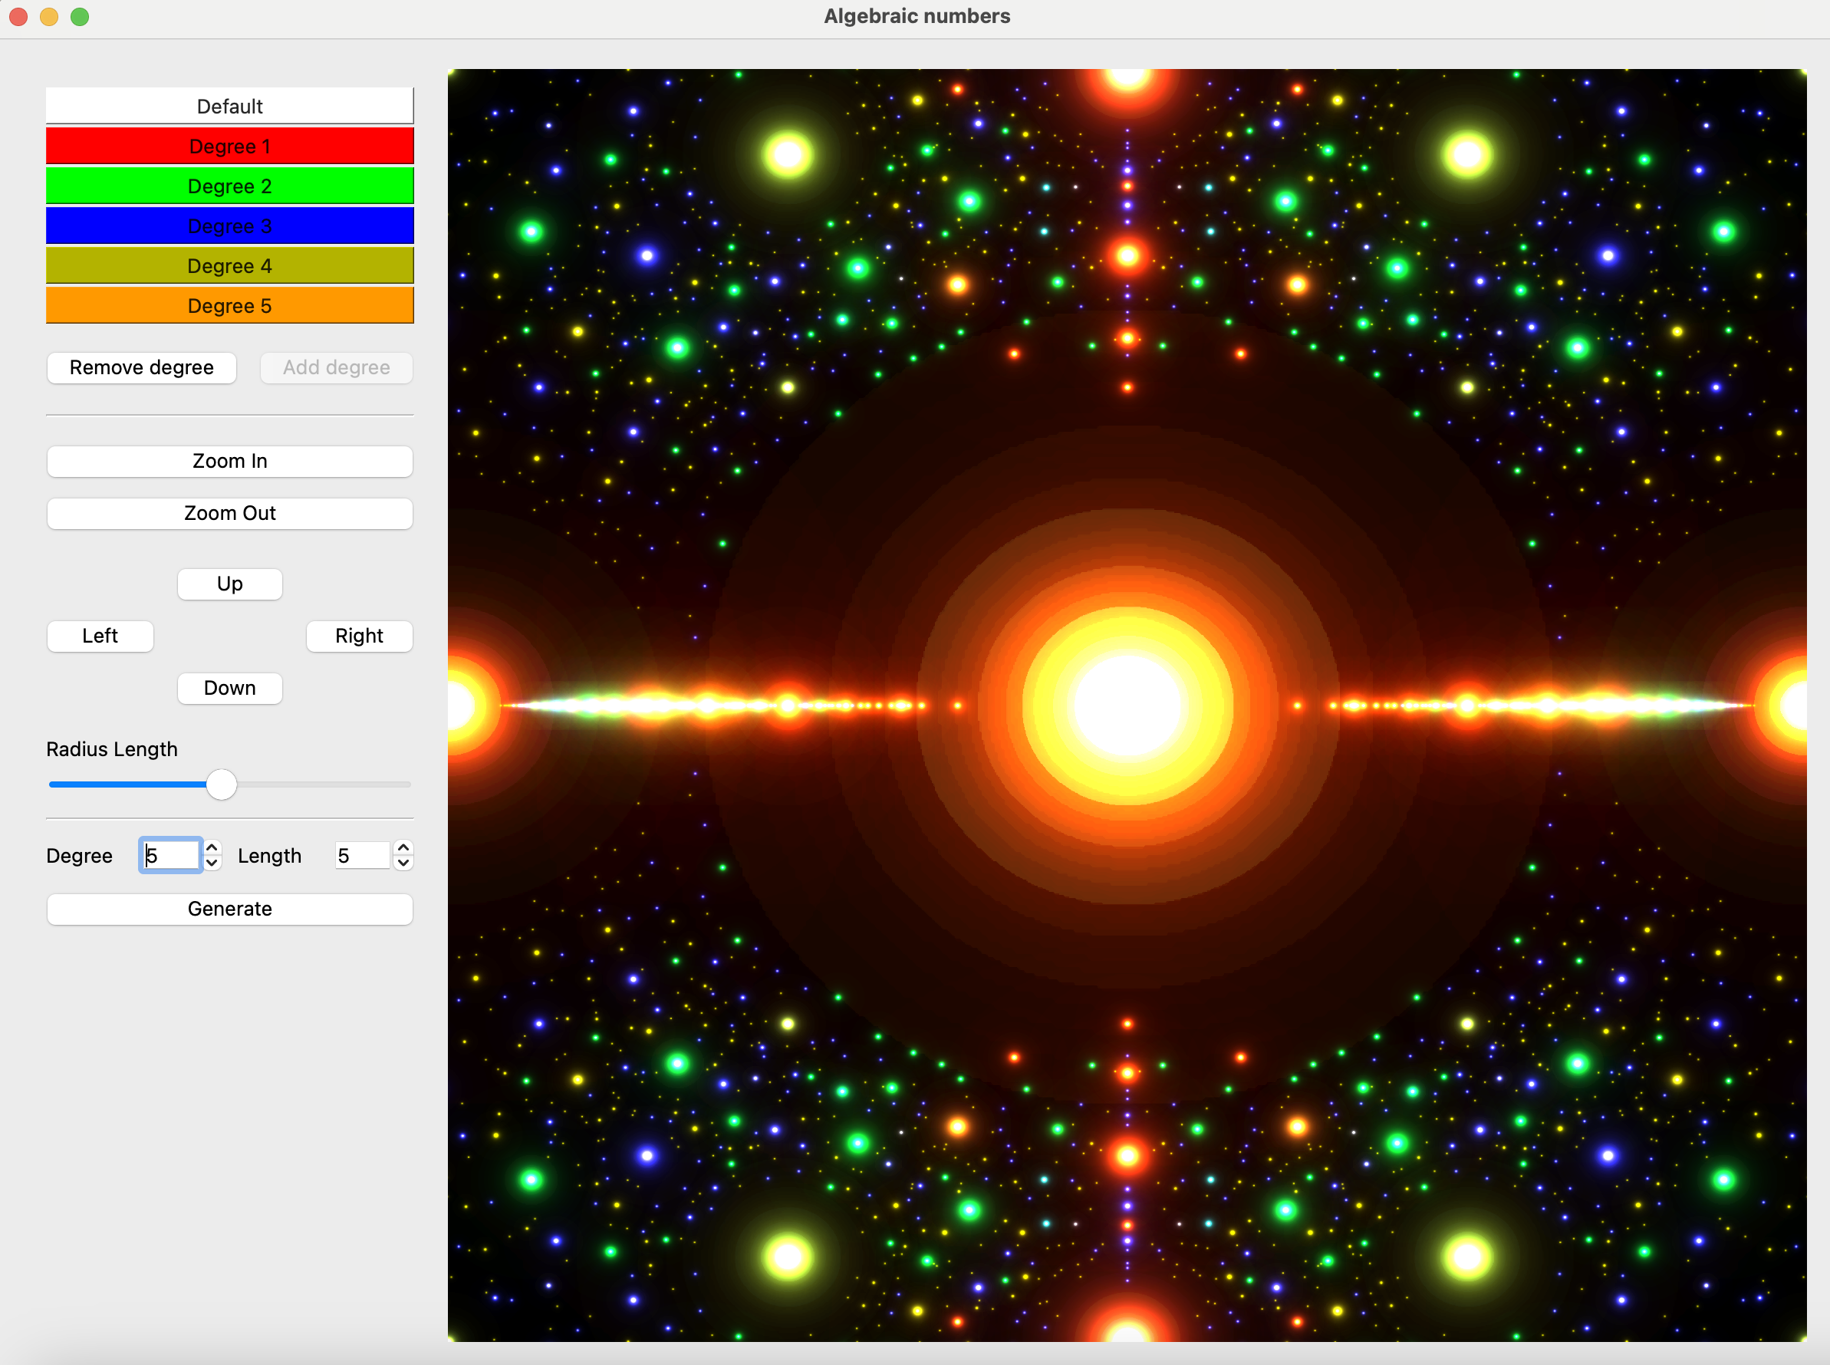Increase Length with the up stepper arrow
This screenshot has height=1365, width=1830.
coord(403,847)
